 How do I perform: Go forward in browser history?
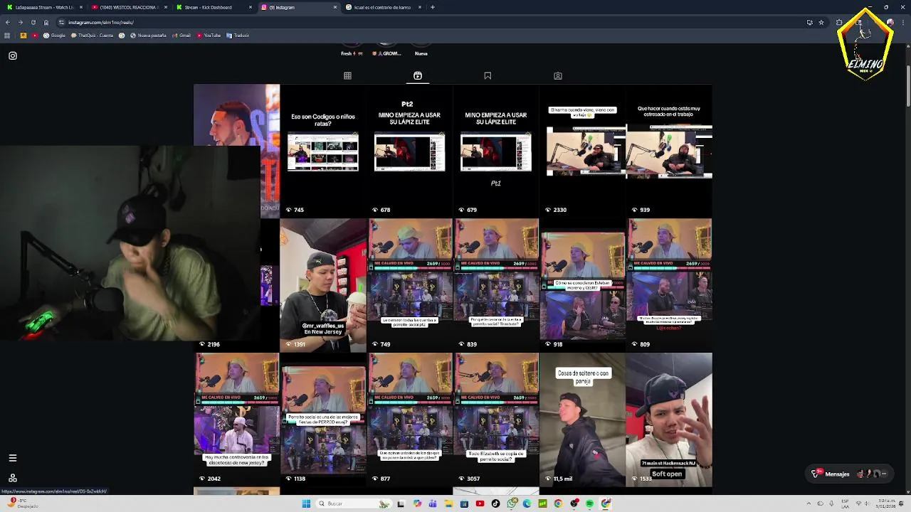(x=20, y=22)
